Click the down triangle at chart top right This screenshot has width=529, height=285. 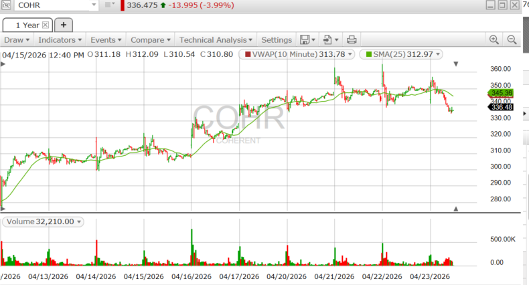point(456,64)
